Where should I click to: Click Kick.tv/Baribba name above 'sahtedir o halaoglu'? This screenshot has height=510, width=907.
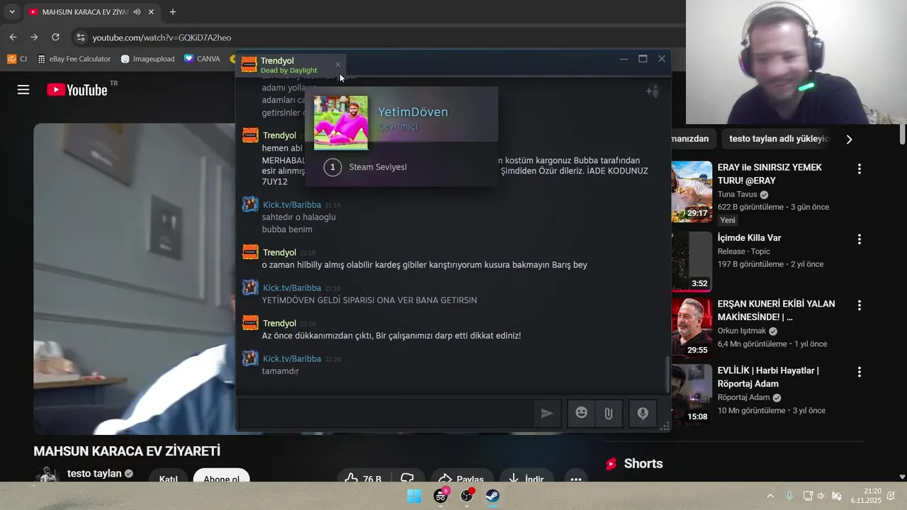coord(292,205)
